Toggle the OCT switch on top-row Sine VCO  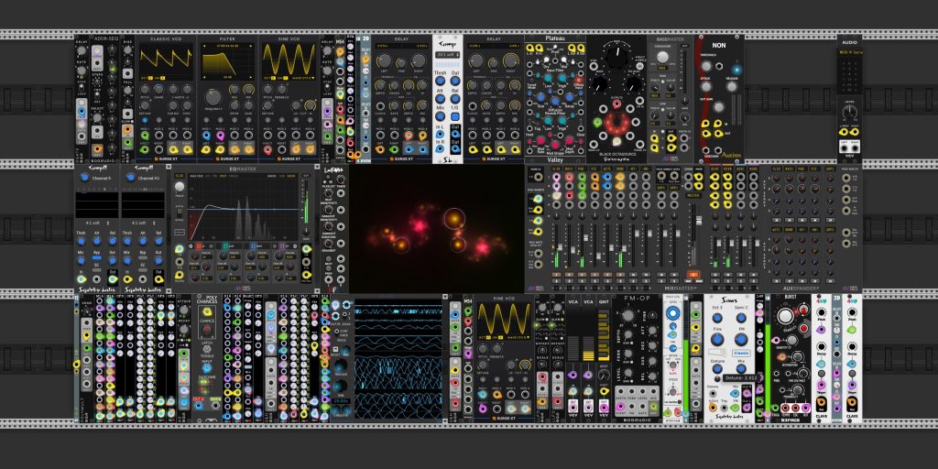(271, 79)
